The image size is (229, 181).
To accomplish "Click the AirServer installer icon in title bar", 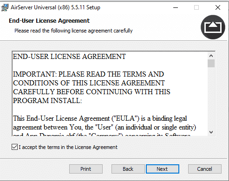I will coord(5,7).
